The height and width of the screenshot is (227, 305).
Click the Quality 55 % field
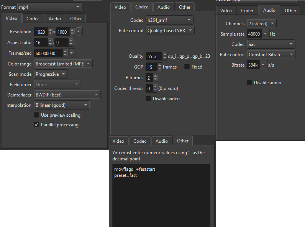click(x=154, y=56)
